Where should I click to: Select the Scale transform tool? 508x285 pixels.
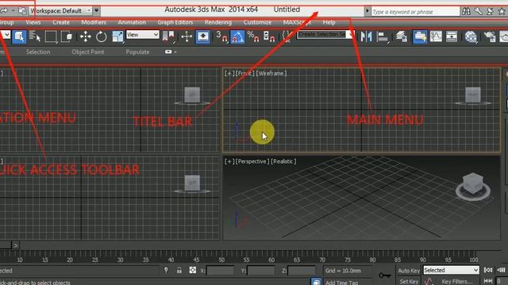(x=117, y=36)
